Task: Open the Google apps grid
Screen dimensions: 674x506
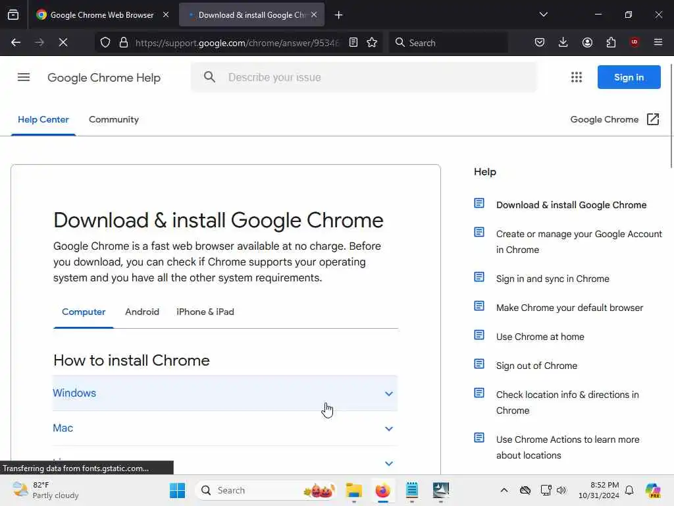Action: [577, 77]
